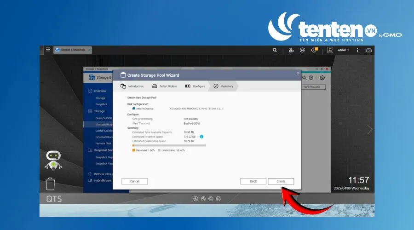Viewport: 414px width, 230px height.
Task: Open the desktop recycle bin icon
Action: (50, 184)
